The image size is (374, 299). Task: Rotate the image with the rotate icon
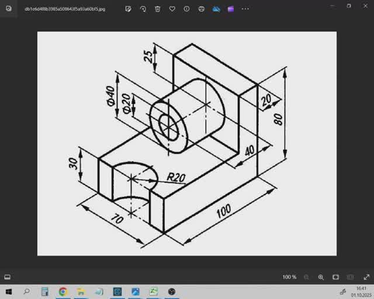point(143,9)
